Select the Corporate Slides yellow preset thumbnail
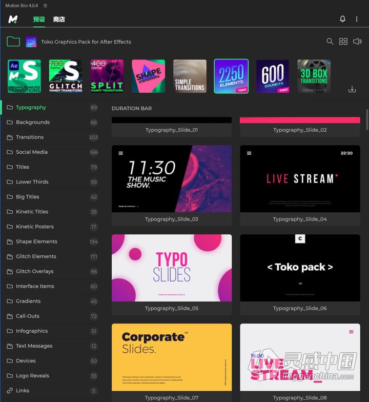 172,357
